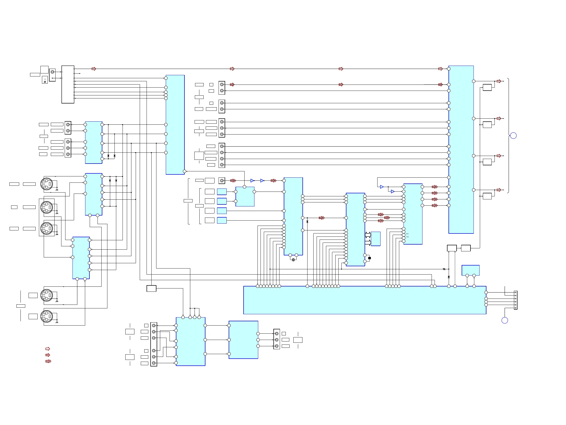This screenshot has height=425, width=566.
Task: Click the topmost round mini-DIN connector on the left
Action: [x=46, y=184]
